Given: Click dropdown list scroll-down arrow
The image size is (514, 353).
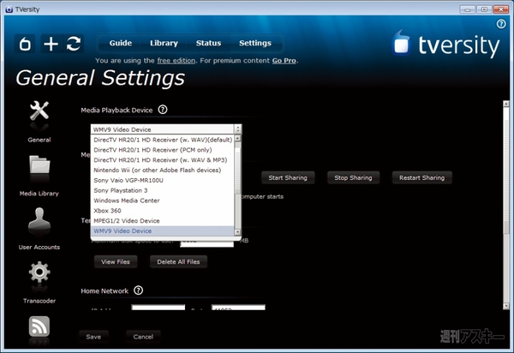Looking at the screenshot, I should [238, 232].
